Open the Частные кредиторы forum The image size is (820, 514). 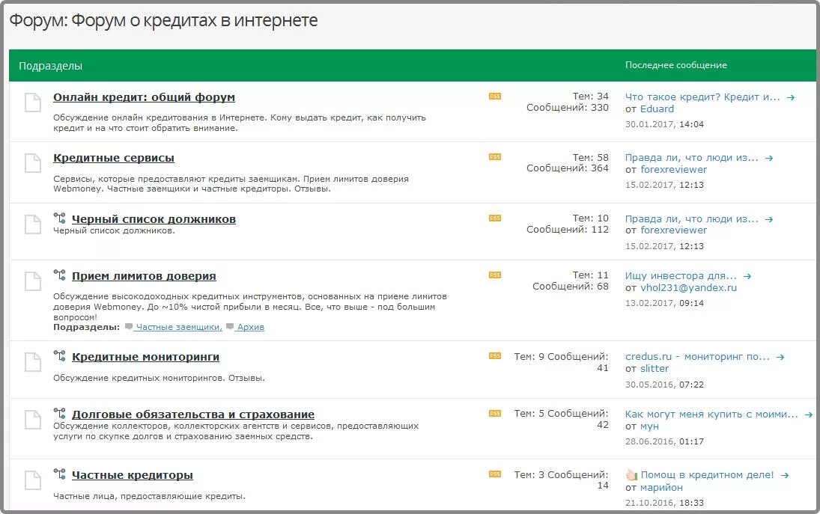pos(132,474)
